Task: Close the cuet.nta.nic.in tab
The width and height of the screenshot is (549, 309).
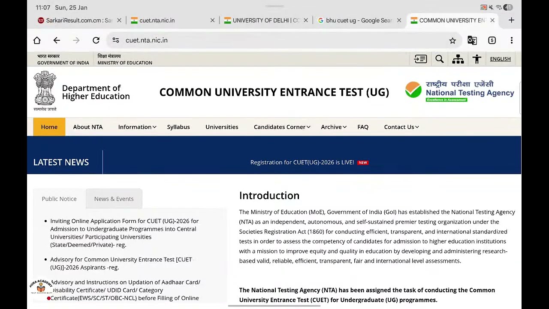Action: pos(212,20)
